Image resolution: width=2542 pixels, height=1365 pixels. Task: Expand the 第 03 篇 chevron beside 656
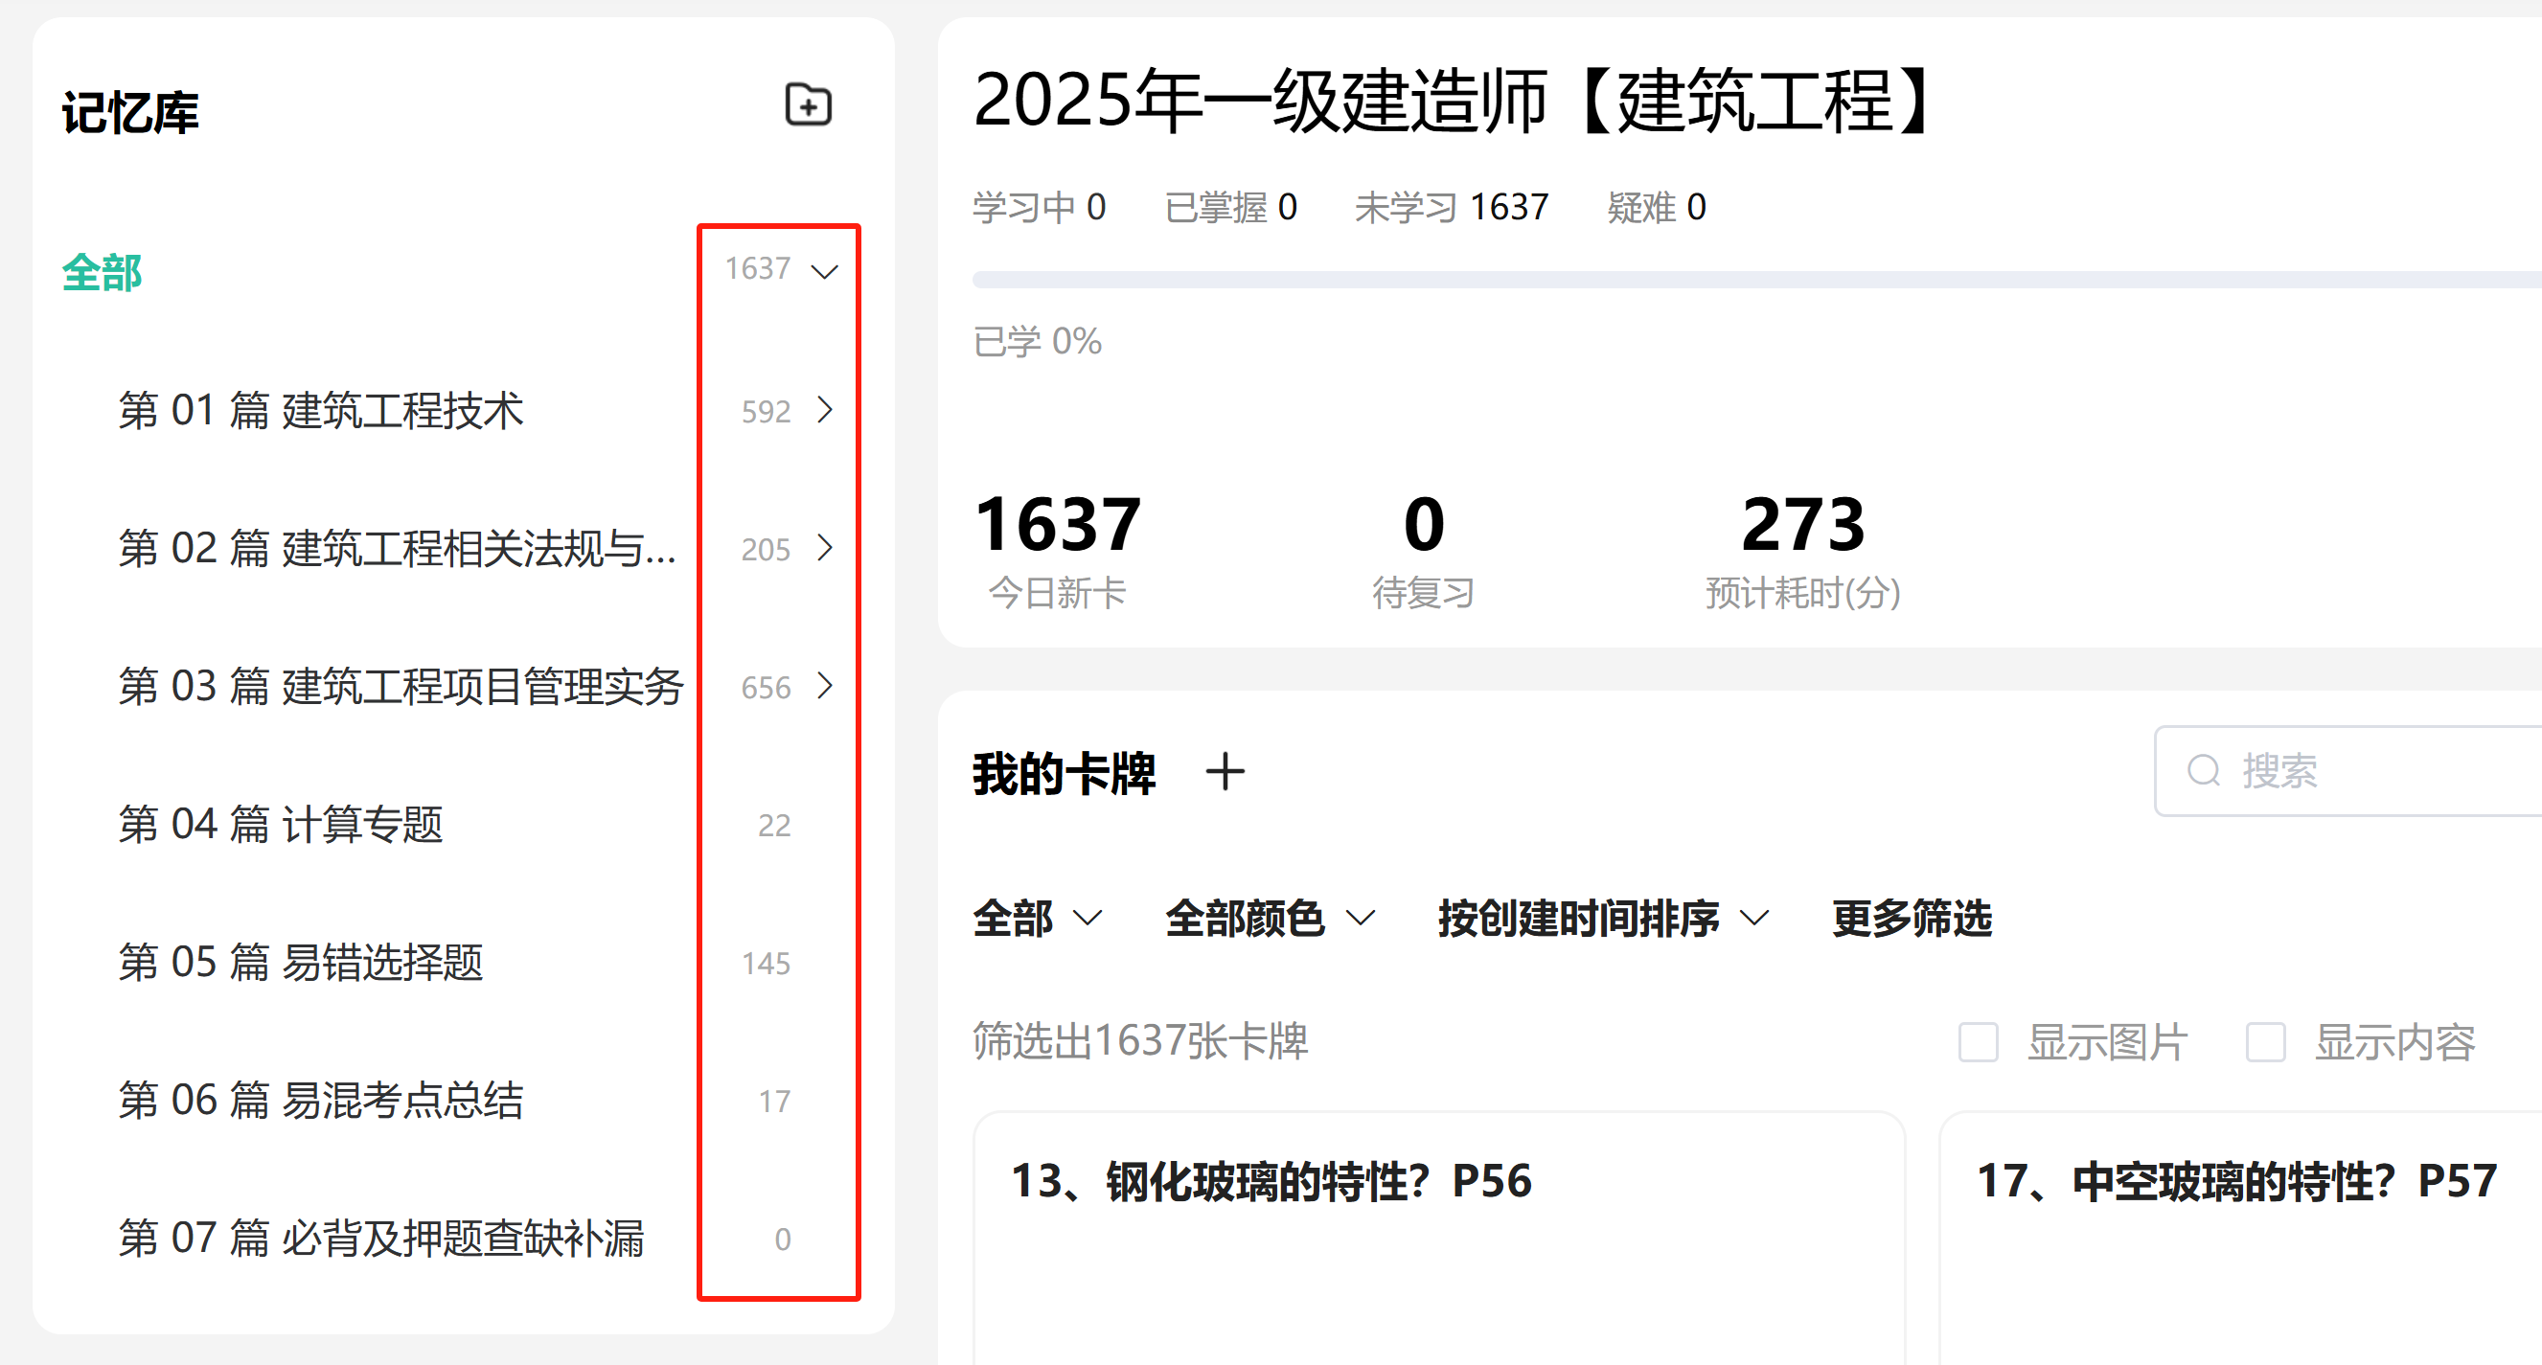pyautogui.click(x=825, y=686)
